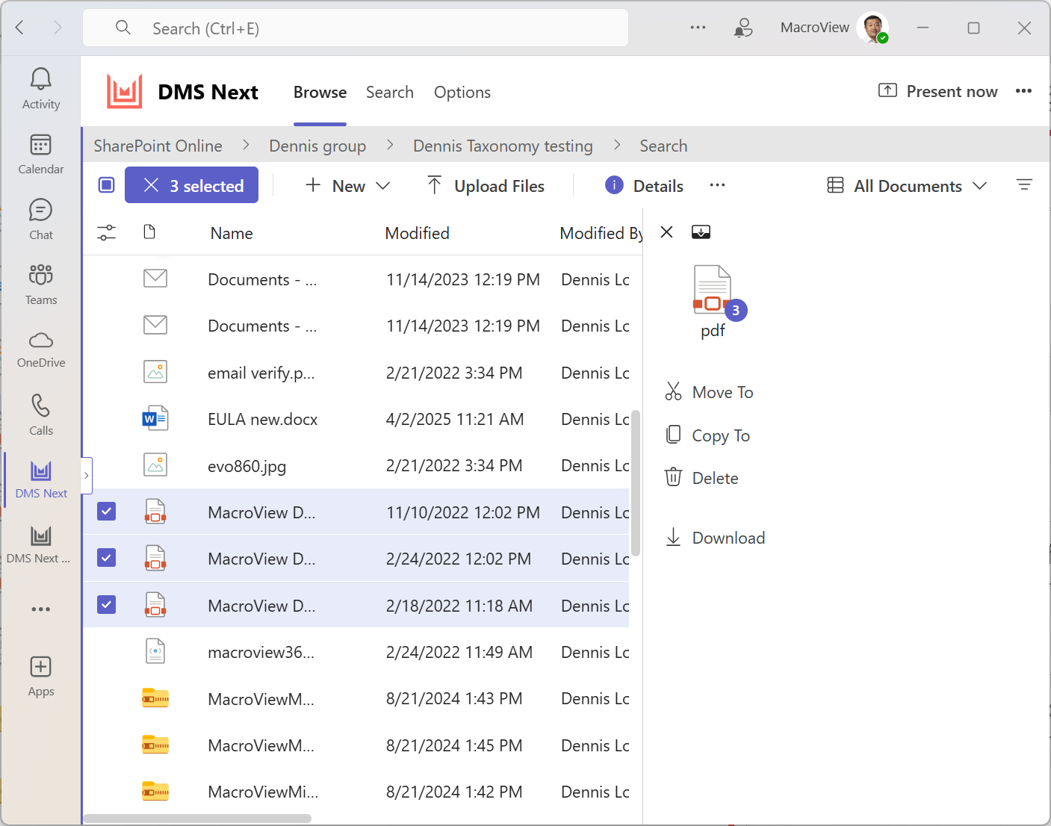This screenshot has width=1051, height=826.
Task: Clear selection via 3 selected button
Action: (191, 185)
